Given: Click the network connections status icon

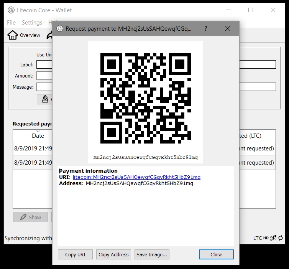Looking at the screenshot, I should pos(273,238).
